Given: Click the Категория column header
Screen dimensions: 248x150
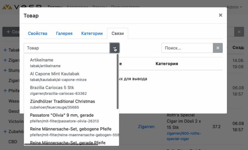Looking at the screenshot, I should (167, 64).
